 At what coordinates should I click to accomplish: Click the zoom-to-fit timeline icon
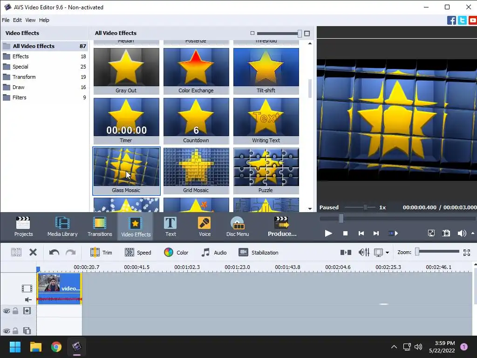coord(467,252)
